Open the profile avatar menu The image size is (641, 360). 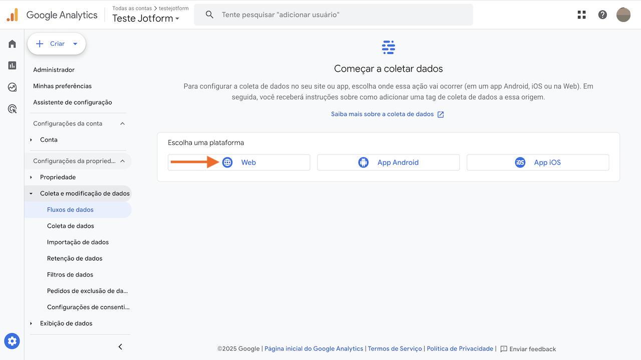pyautogui.click(x=623, y=14)
